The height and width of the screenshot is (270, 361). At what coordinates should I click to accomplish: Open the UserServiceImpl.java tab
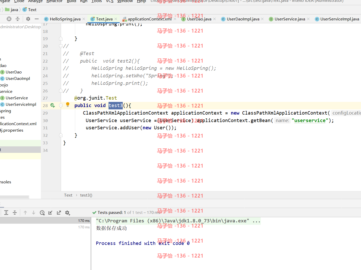point(337,19)
